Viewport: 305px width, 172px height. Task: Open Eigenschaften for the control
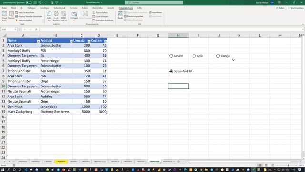(x=100, y=13)
